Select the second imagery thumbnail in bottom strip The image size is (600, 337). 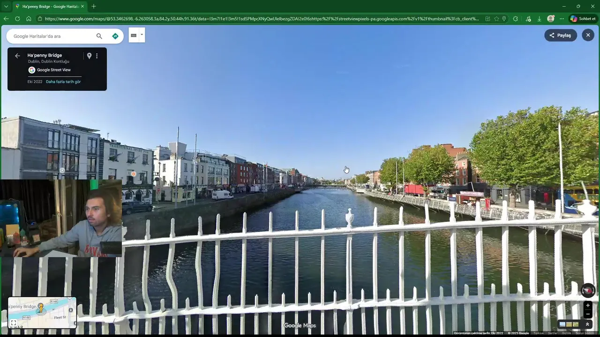tap(569, 324)
